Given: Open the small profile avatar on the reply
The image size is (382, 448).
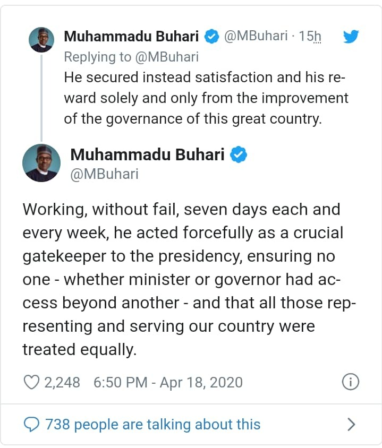Looking at the screenshot, I should 41,39.
